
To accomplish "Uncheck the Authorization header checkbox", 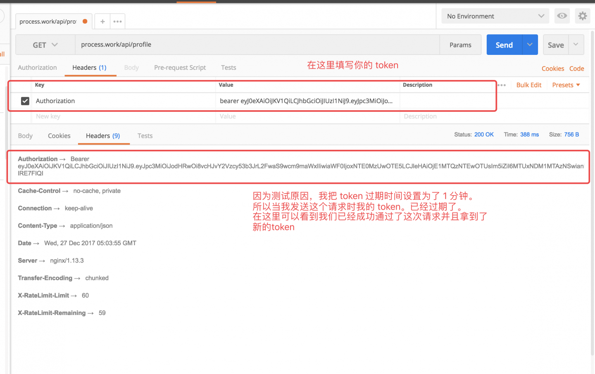I will [25, 101].
